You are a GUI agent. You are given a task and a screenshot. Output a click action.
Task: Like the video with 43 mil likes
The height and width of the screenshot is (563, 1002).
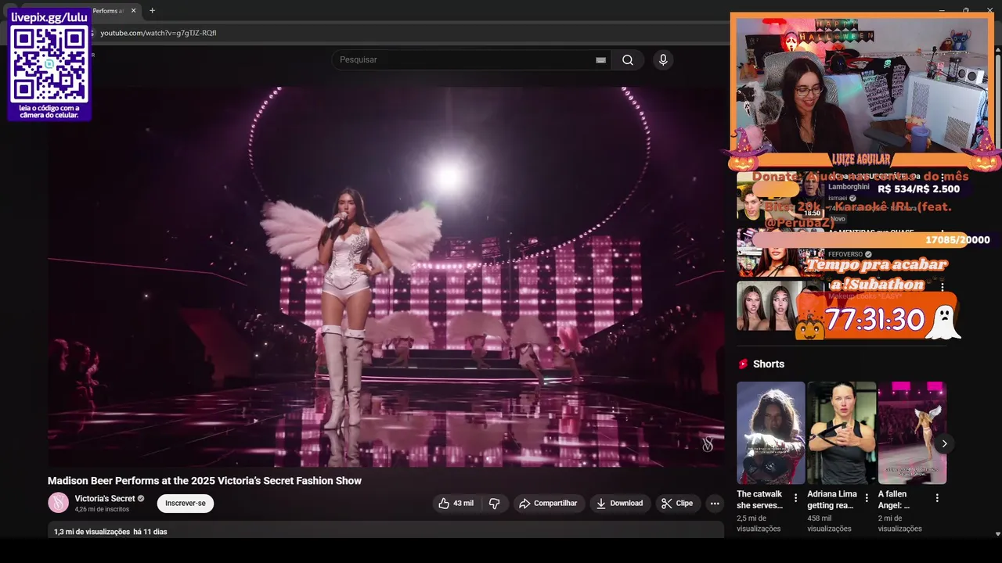point(456,504)
